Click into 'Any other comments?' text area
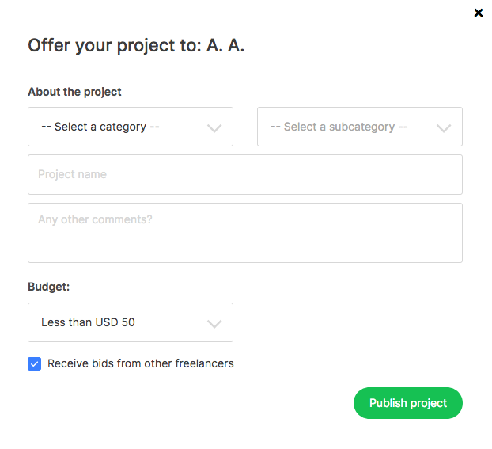The height and width of the screenshot is (449, 492). tap(245, 233)
